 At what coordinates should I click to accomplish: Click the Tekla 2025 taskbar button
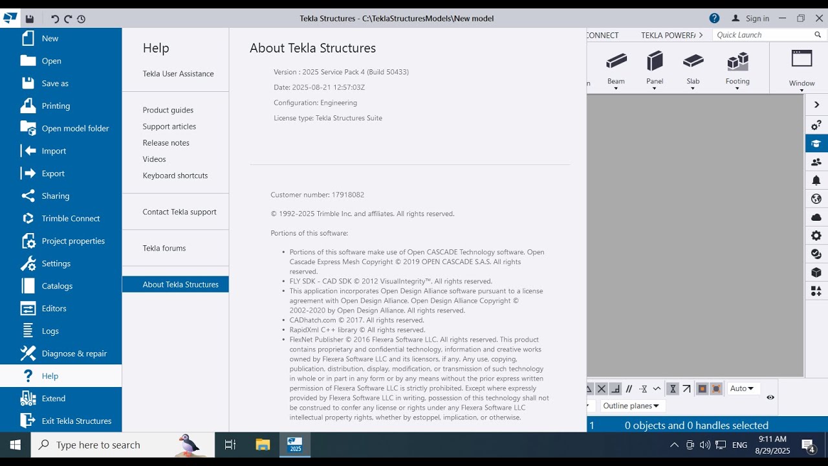[295, 445]
